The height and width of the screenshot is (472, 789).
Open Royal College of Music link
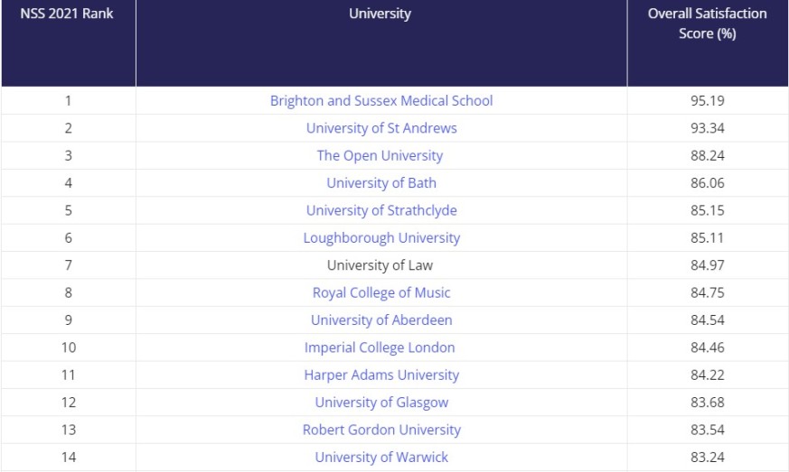(x=381, y=292)
